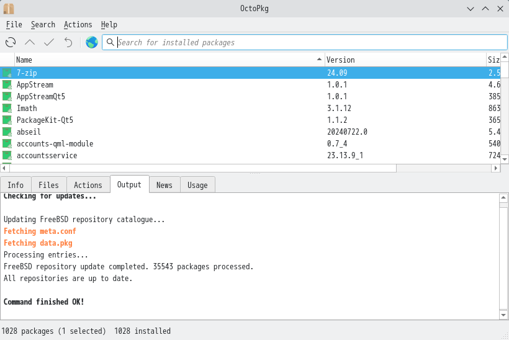Image resolution: width=509 pixels, height=340 pixels.
Task: Click the sync database refresh icon
Action: click(11, 42)
